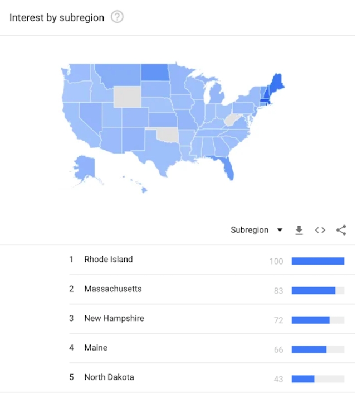
Task: Expand the Subregion dropdown arrow
Action: (x=280, y=230)
